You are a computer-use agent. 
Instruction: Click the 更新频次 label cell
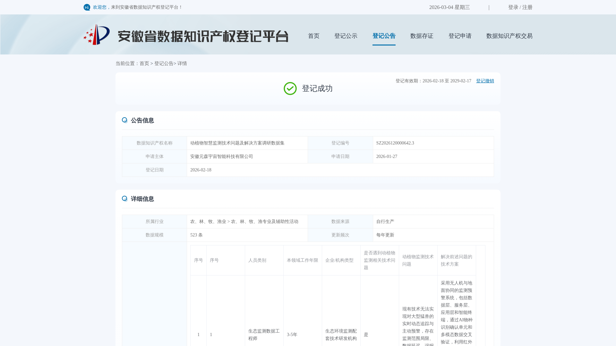point(340,235)
